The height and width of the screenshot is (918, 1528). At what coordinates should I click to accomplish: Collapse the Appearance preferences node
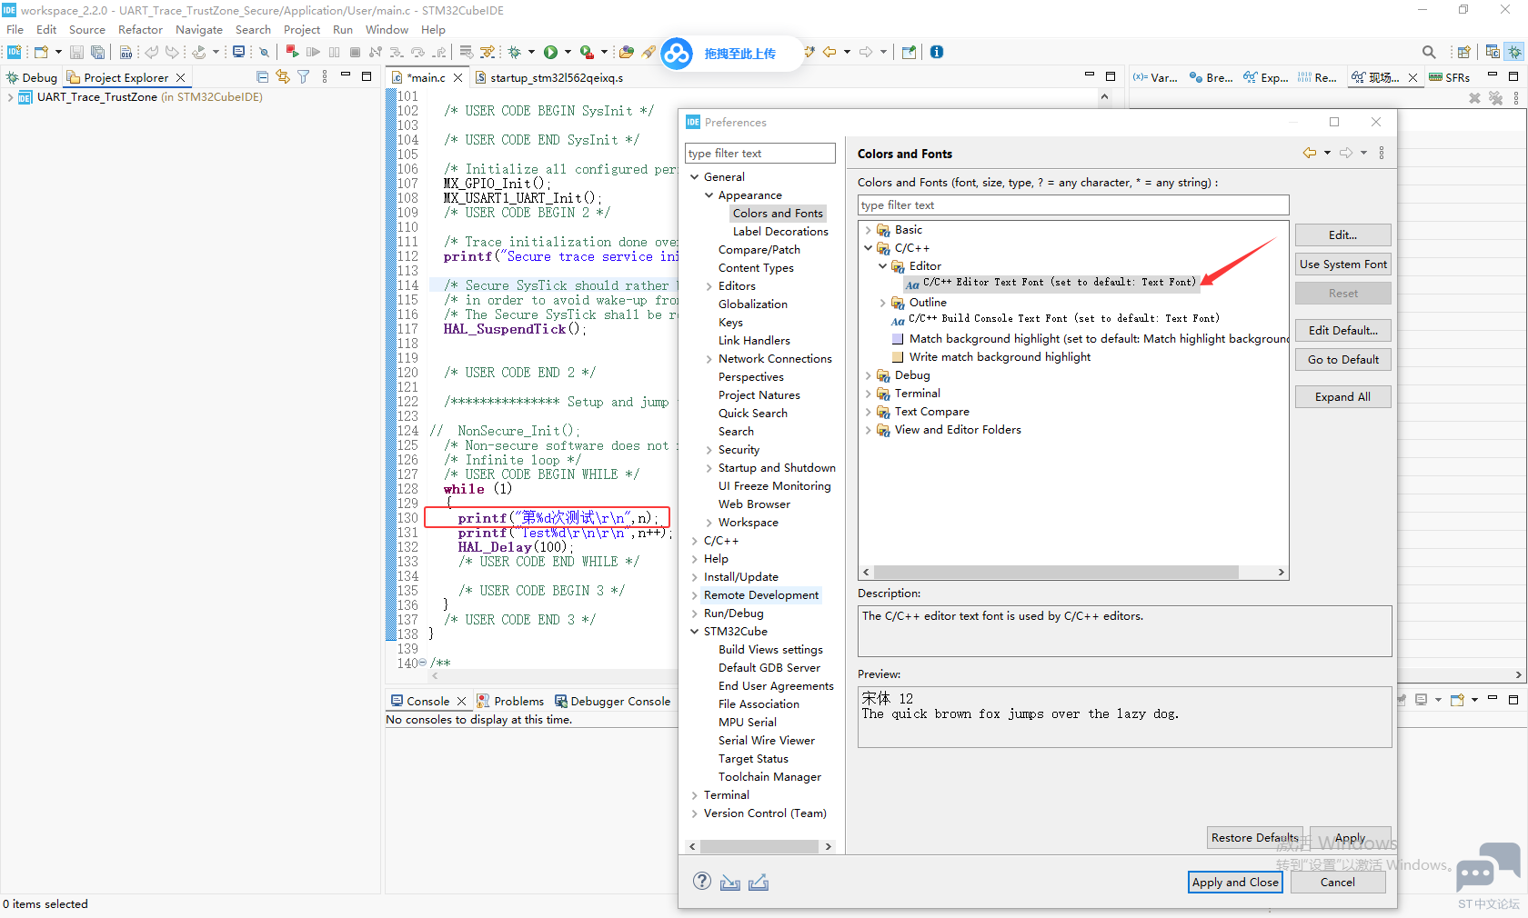pyautogui.click(x=709, y=195)
